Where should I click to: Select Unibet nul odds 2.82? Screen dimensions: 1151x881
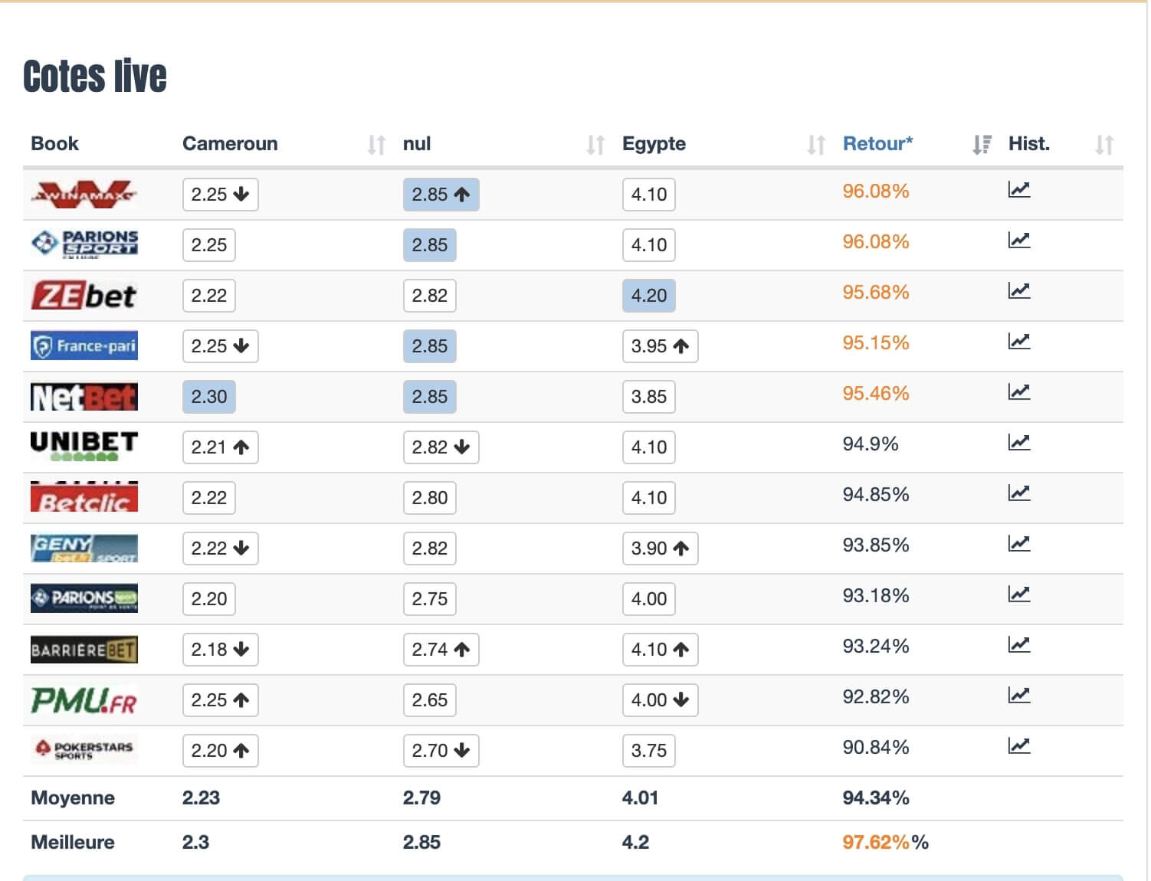441,447
